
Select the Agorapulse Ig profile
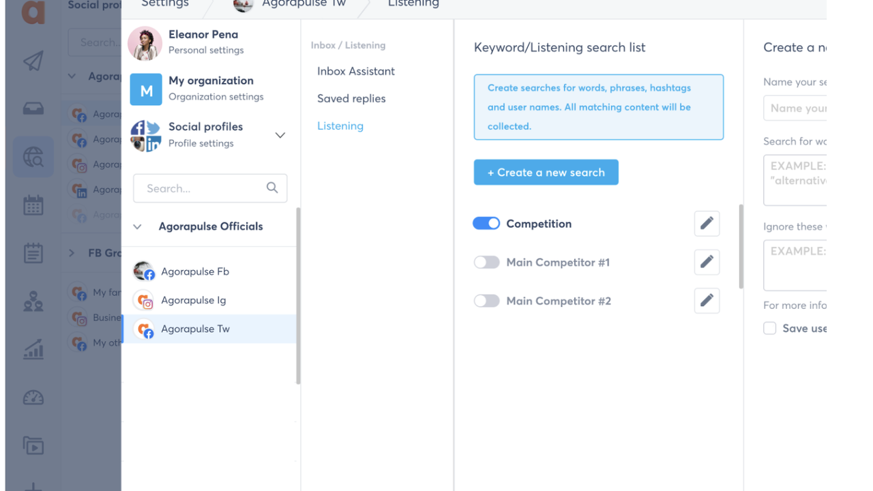pos(193,300)
